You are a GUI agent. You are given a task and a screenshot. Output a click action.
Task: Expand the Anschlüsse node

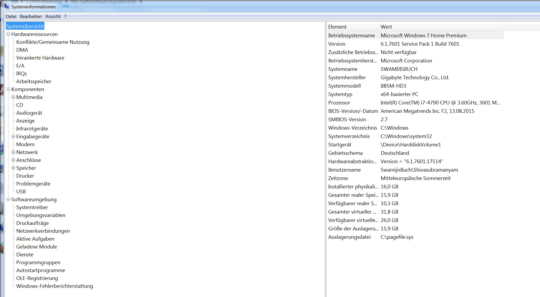13,160
